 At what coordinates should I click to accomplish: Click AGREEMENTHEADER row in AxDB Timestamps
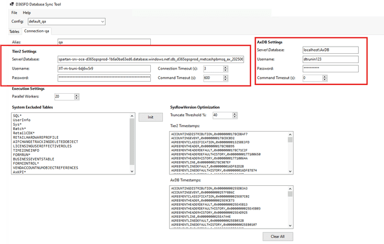pyautogui.click(x=203, y=201)
